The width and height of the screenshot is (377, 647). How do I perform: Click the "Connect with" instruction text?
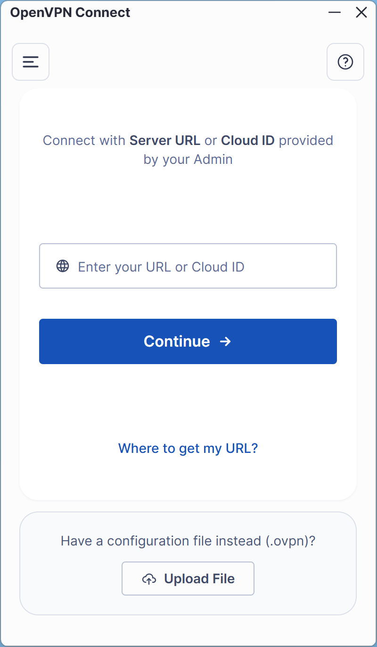click(84, 141)
